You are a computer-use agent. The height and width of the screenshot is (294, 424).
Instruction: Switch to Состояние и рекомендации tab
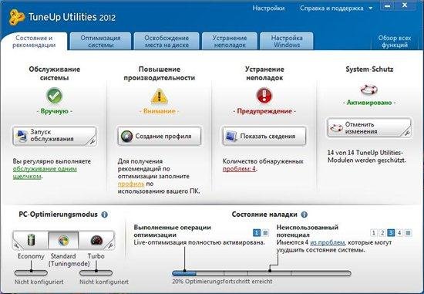tap(34, 42)
